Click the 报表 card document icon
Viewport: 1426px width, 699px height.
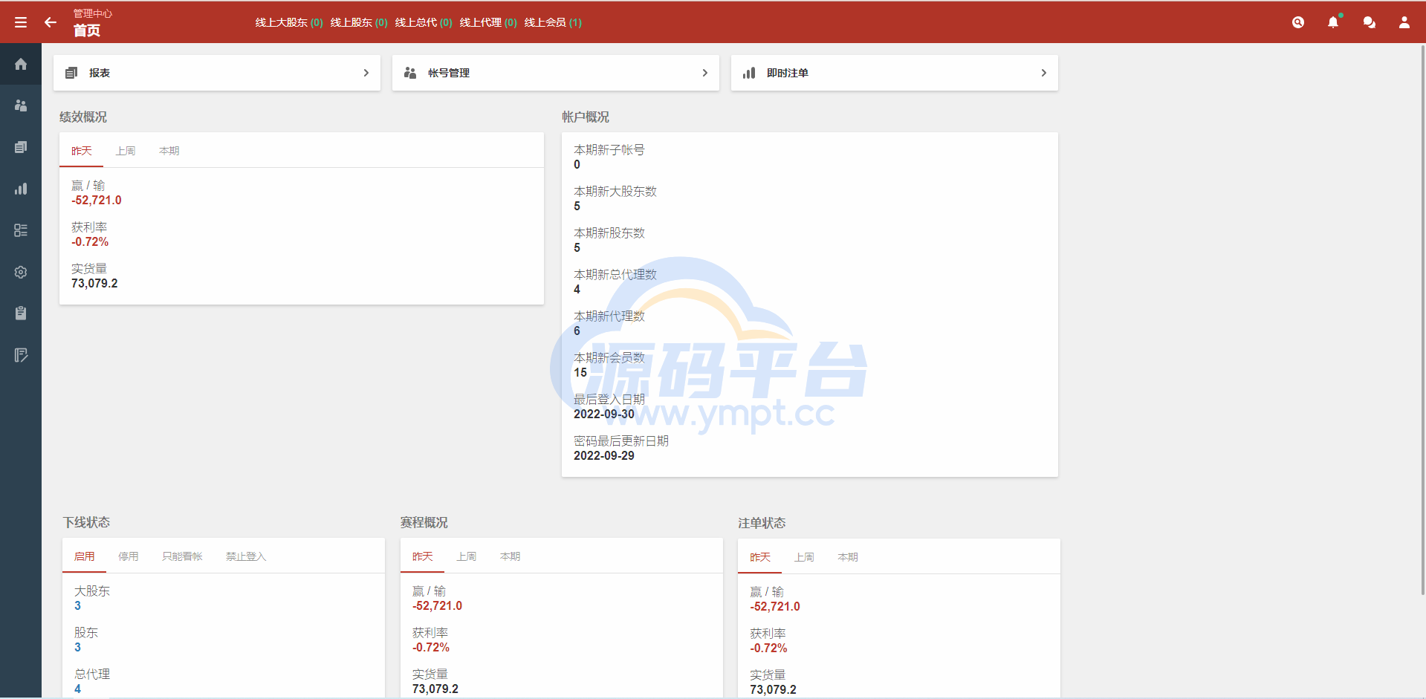click(x=71, y=73)
